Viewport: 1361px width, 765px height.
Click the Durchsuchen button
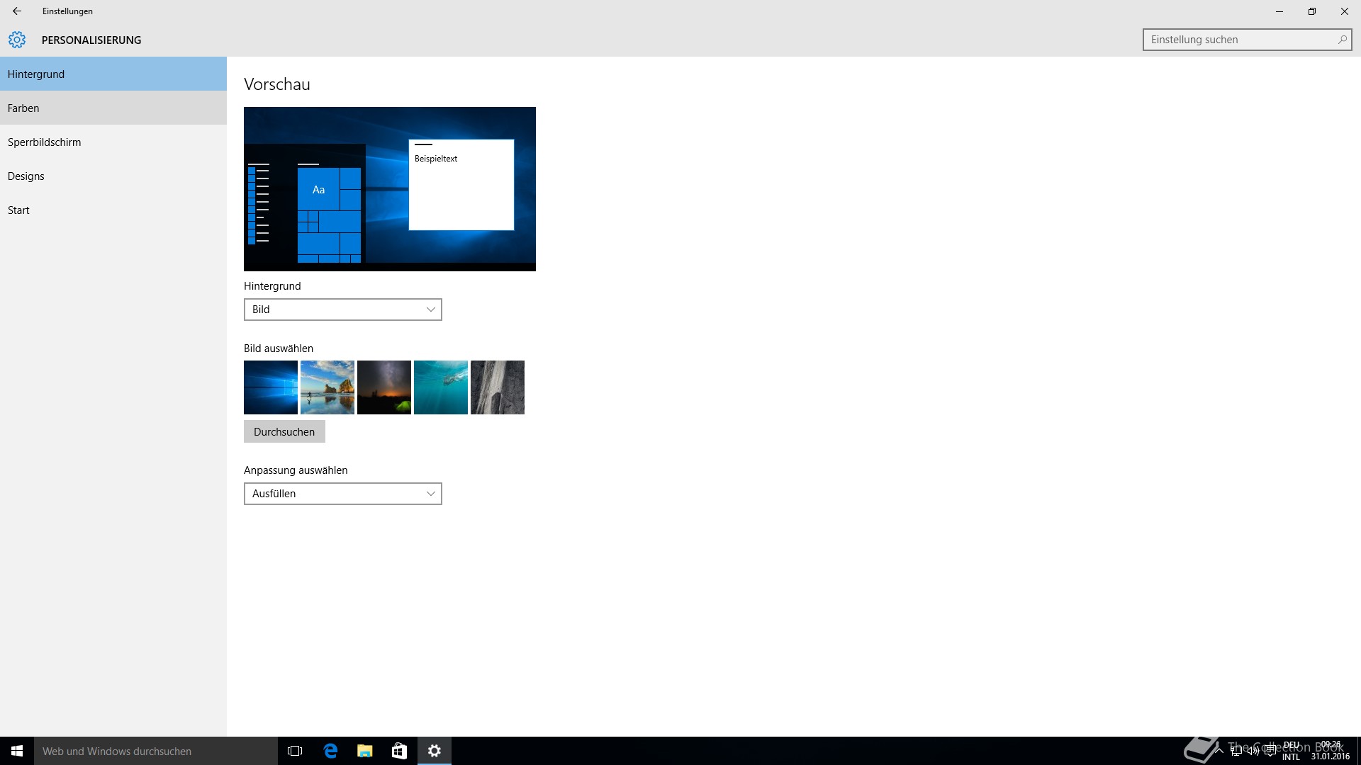(284, 431)
